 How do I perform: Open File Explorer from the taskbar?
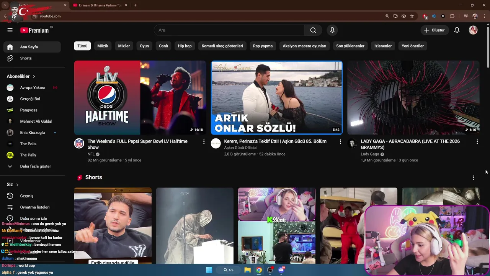[x=248, y=270]
